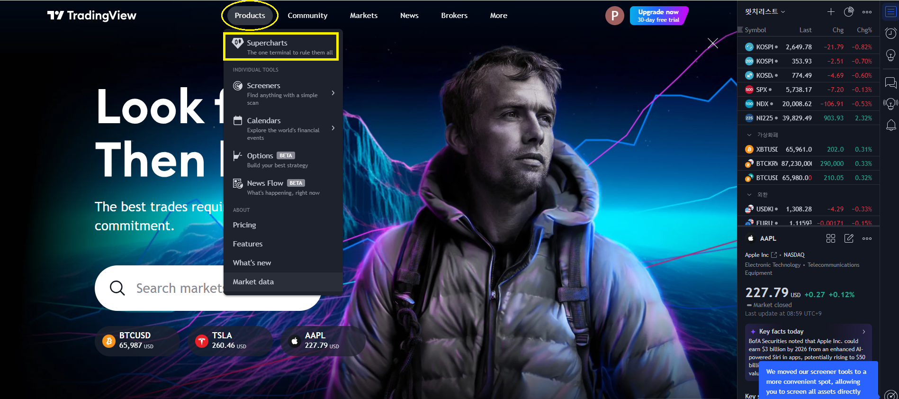Open Calendars menu item
Screen dimensions: 899x399
pyautogui.click(x=282, y=128)
